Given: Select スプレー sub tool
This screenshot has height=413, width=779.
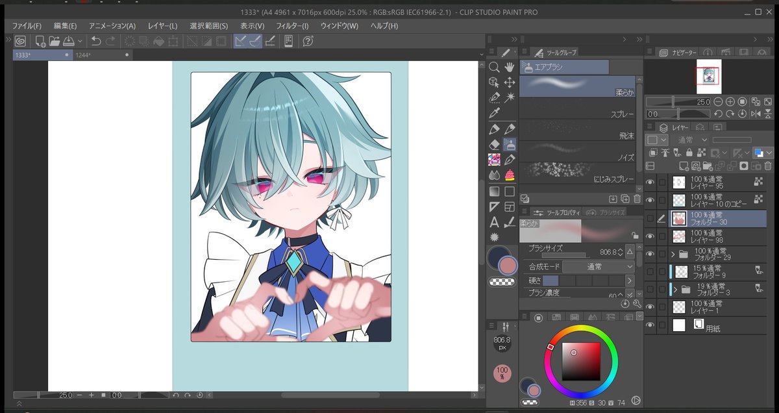Looking at the screenshot, I should click(x=578, y=108).
